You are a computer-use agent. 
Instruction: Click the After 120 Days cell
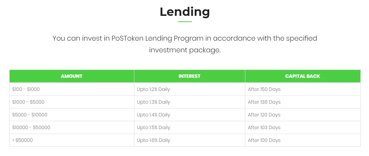click(264, 115)
